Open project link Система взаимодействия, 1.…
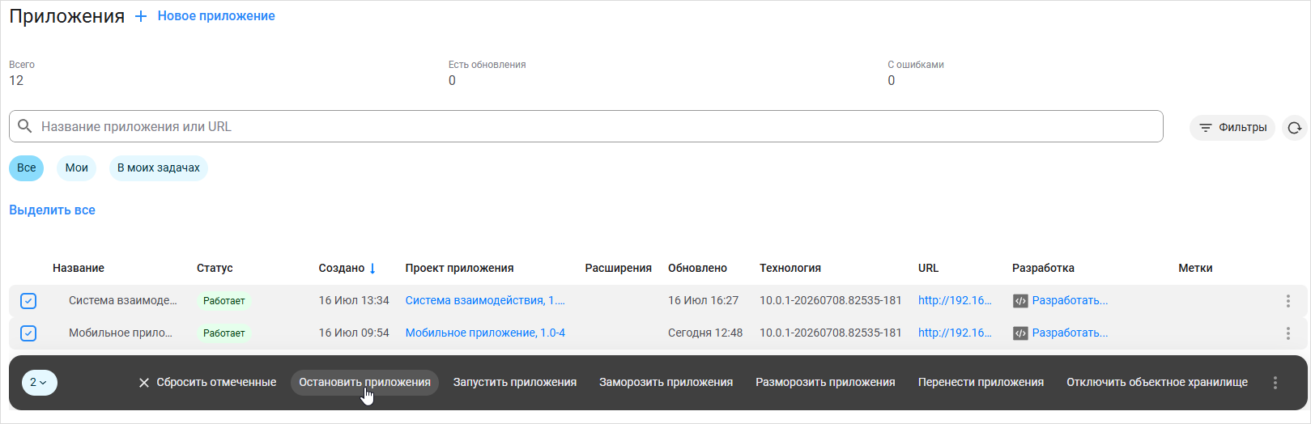The width and height of the screenshot is (1311, 424). [x=485, y=301]
